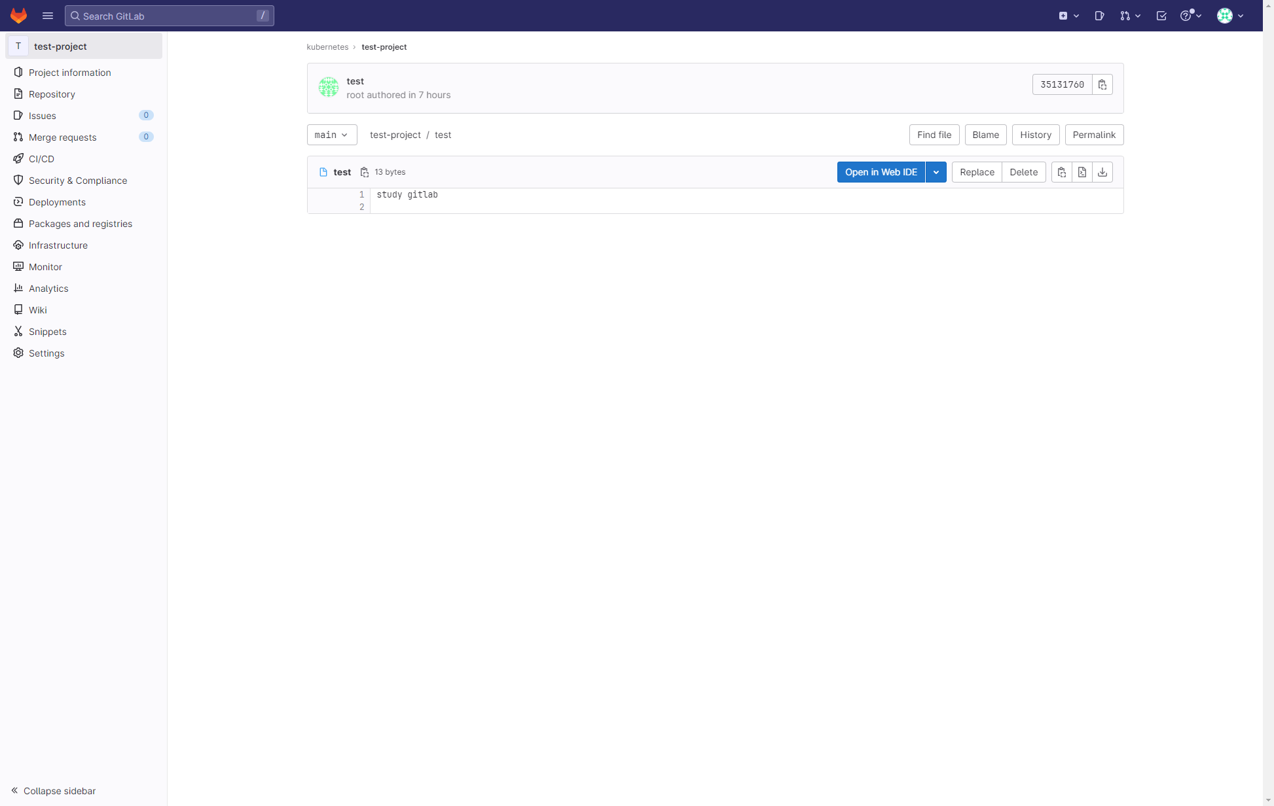Viewport: 1274px width, 806px height.
Task: Copy the commit SHA
Action: pos(1102,84)
